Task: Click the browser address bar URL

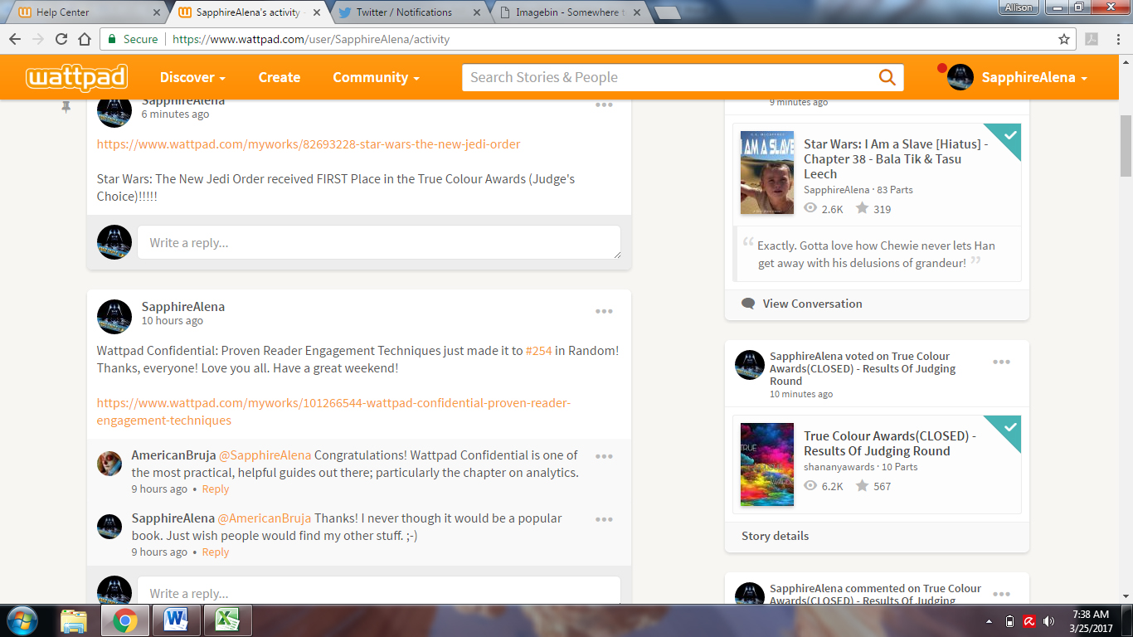Action: [310, 39]
